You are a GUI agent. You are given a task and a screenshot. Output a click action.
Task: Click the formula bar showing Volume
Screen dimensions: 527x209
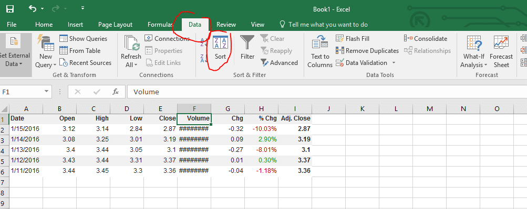point(327,92)
